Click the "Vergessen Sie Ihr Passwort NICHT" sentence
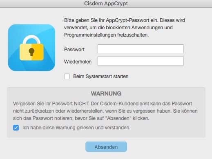Image resolution: width=212 pixels, height=159 pixels. point(51,104)
